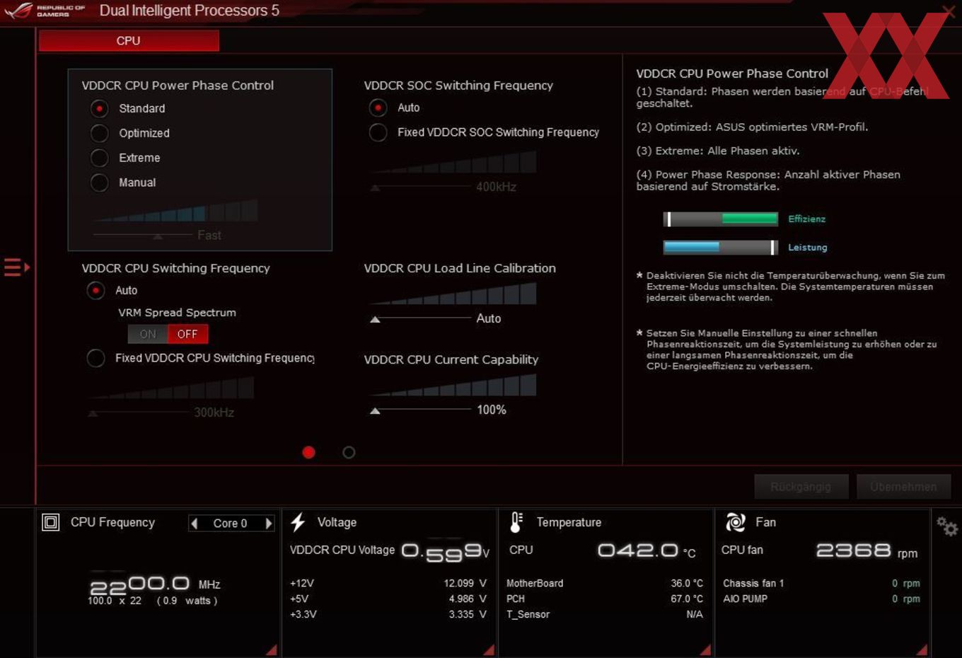Click the T_Sensor temperature row

point(605,614)
